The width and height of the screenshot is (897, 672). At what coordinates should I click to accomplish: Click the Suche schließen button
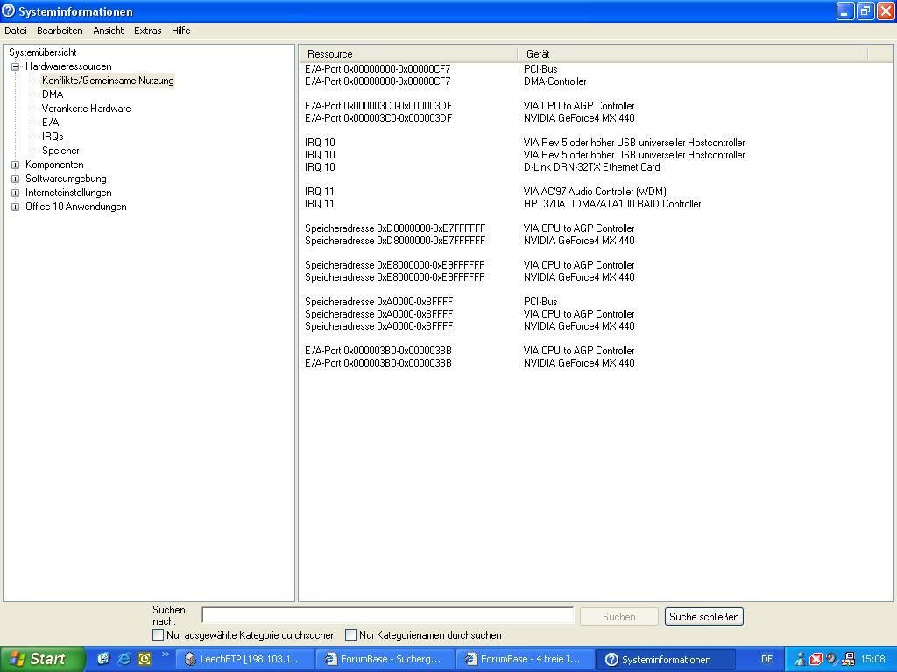point(703,617)
